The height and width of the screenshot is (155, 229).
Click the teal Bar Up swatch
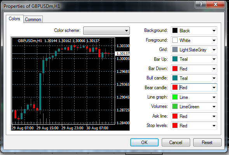[175, 59]
